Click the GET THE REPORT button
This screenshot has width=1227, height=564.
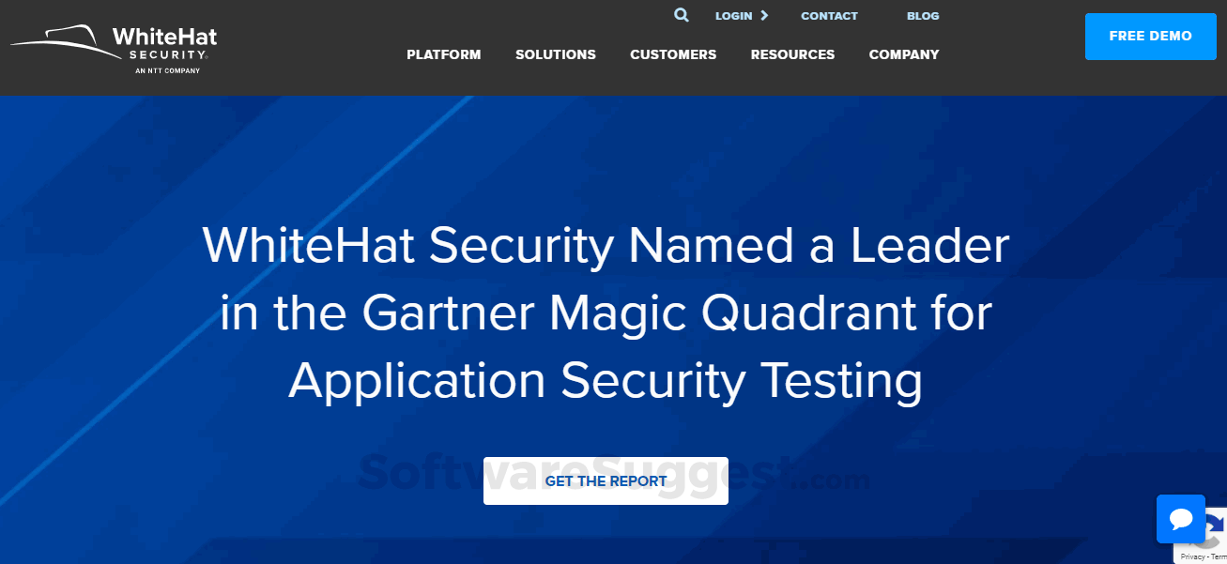point(606,480)
